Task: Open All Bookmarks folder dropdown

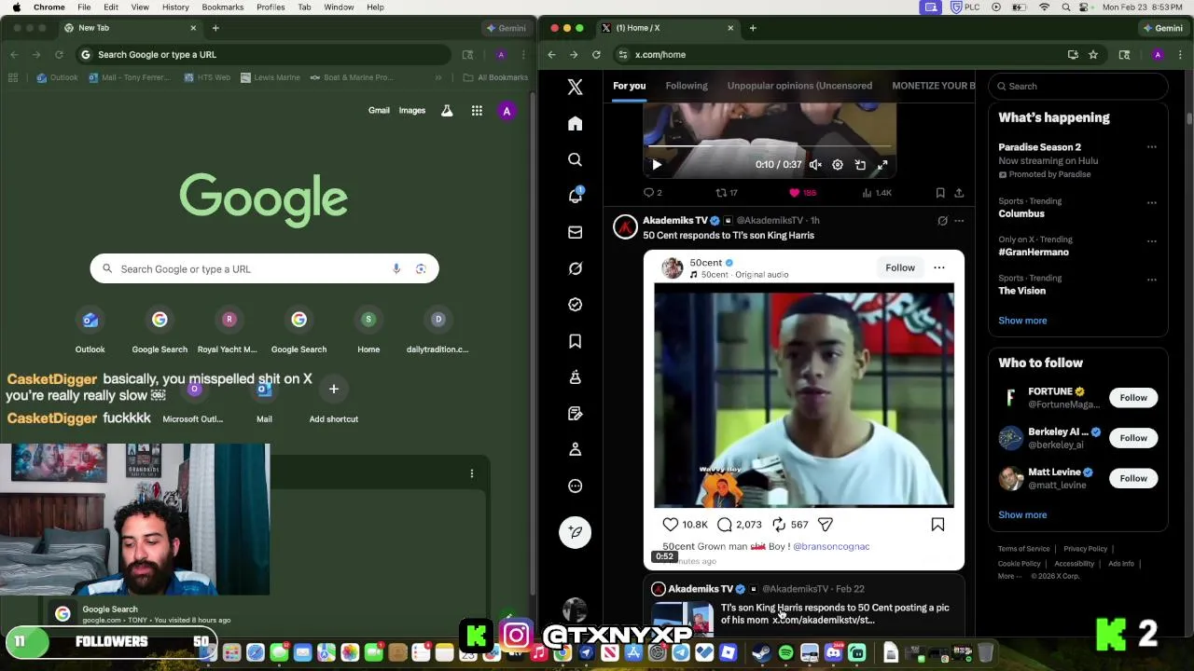Action: point(495,77)
